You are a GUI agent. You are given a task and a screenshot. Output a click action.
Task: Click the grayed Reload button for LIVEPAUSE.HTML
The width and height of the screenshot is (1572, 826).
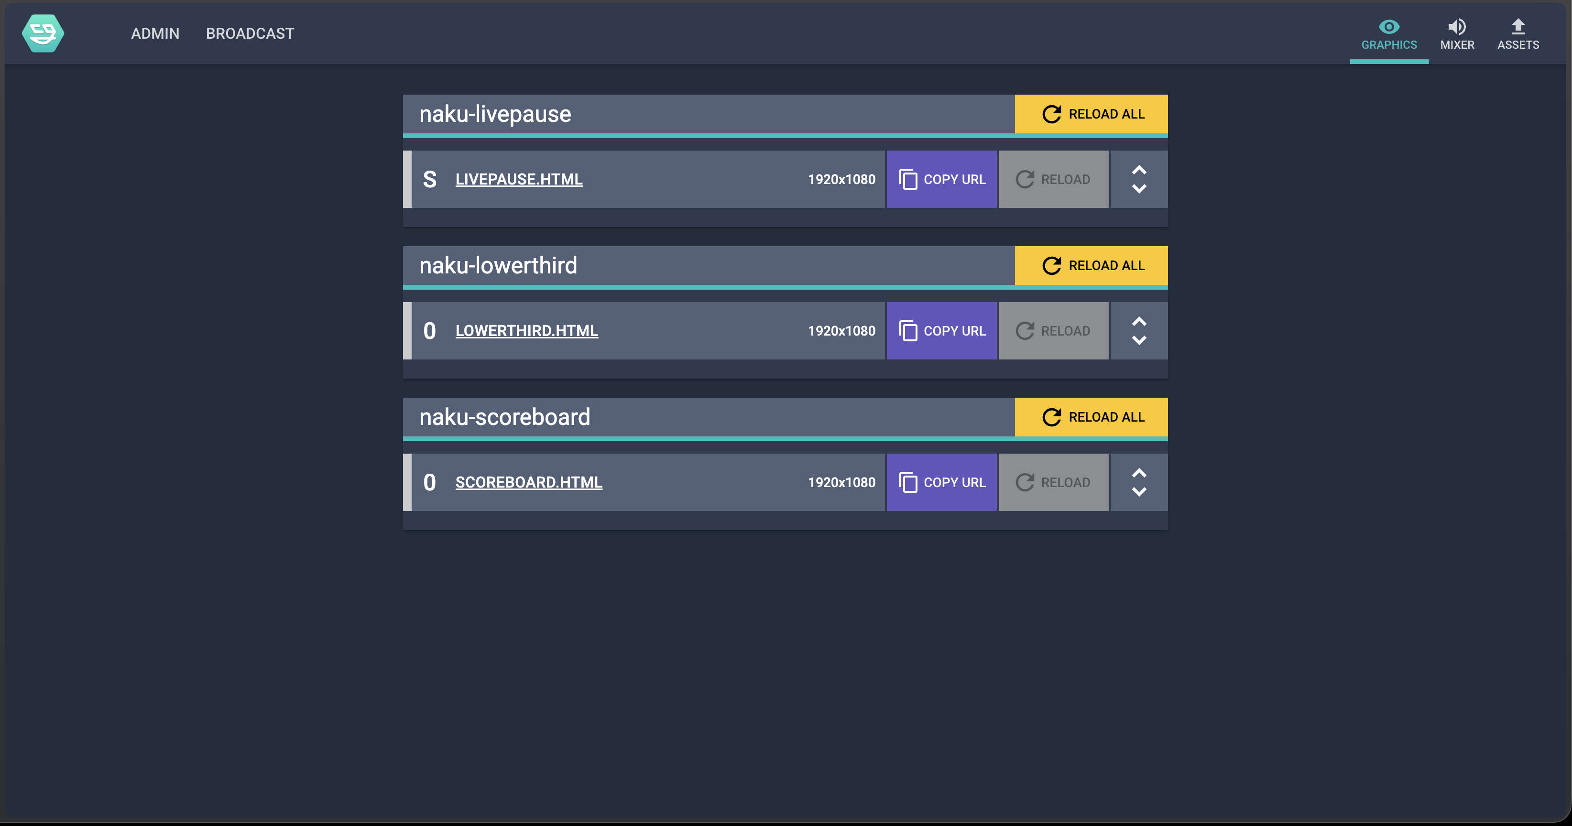pos(1053,179)
